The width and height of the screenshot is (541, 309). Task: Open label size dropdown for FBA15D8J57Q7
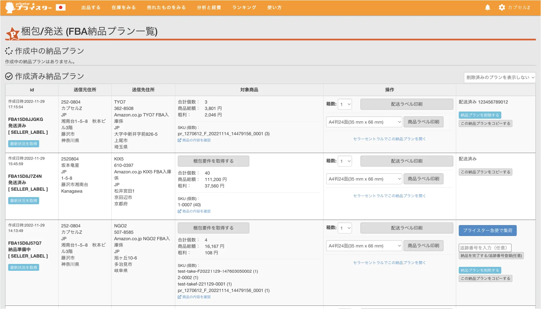(x=364, y=246)
